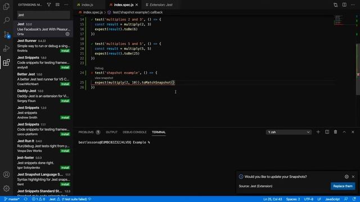Change Spaces: 2 indentation setting

pos(293,199)
